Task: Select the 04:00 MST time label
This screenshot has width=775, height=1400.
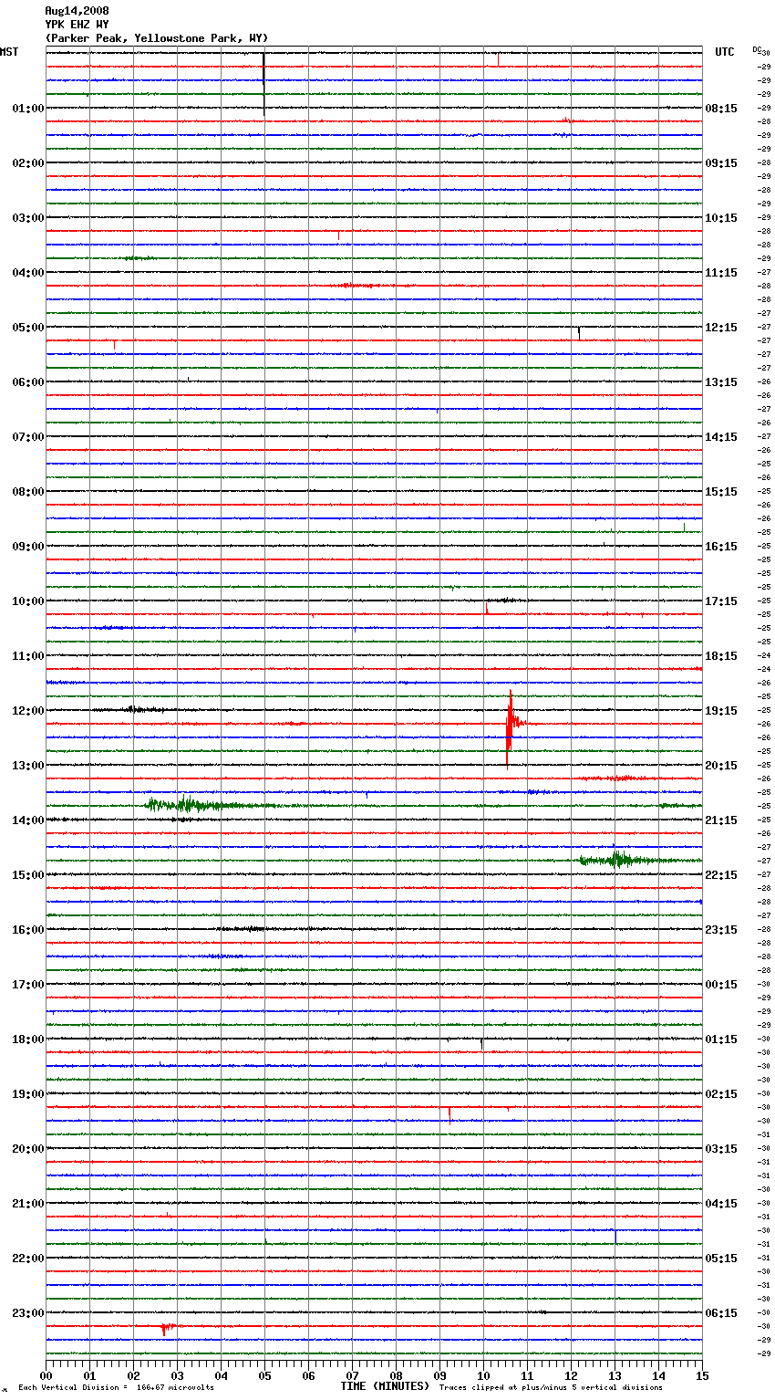Action: click(28, 273)
